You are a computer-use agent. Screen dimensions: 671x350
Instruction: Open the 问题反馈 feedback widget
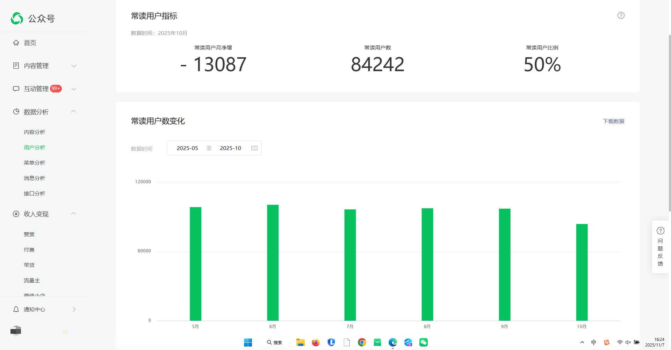pyautogui.click(x=660, y=247)
